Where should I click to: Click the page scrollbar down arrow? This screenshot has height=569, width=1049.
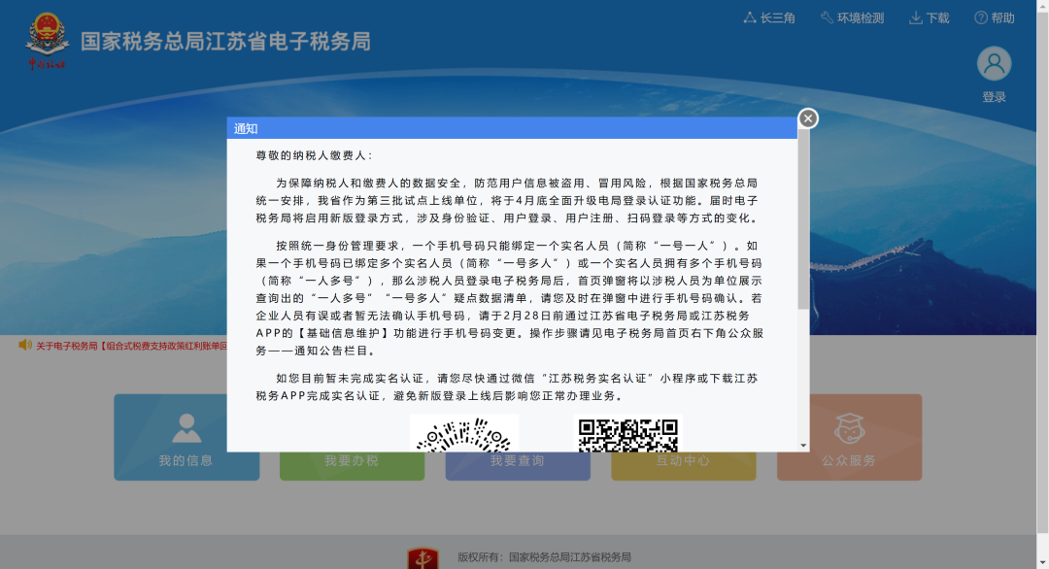tap(1042, 562)
